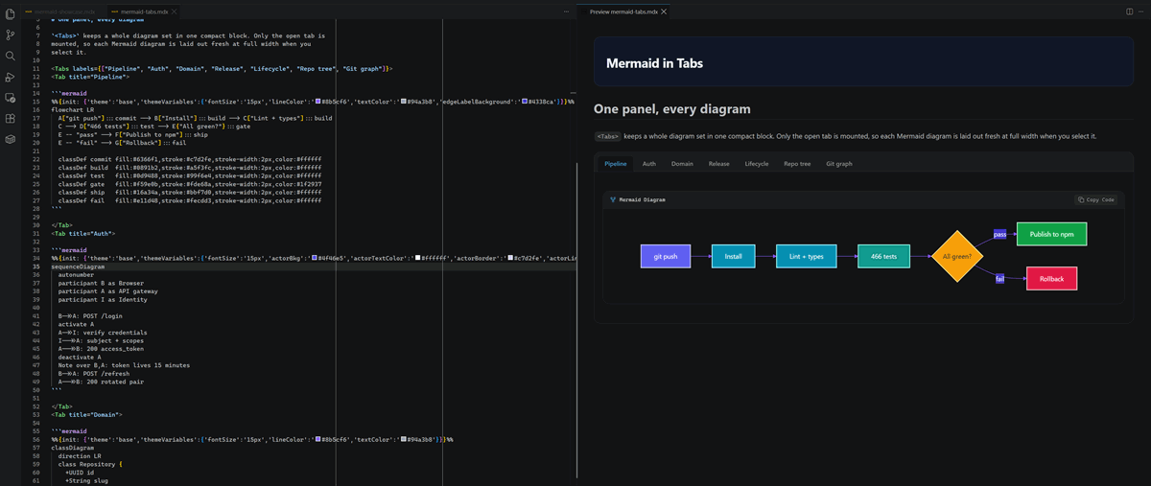Open the Source Control view
This screenshot has width=1151, height=486.
point(11,35)
